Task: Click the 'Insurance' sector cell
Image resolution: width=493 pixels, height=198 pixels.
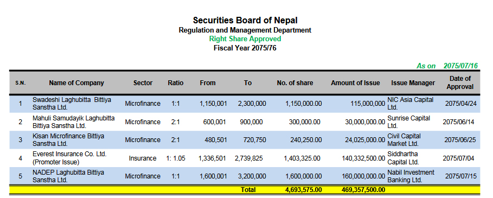Action: click(143, 158)
